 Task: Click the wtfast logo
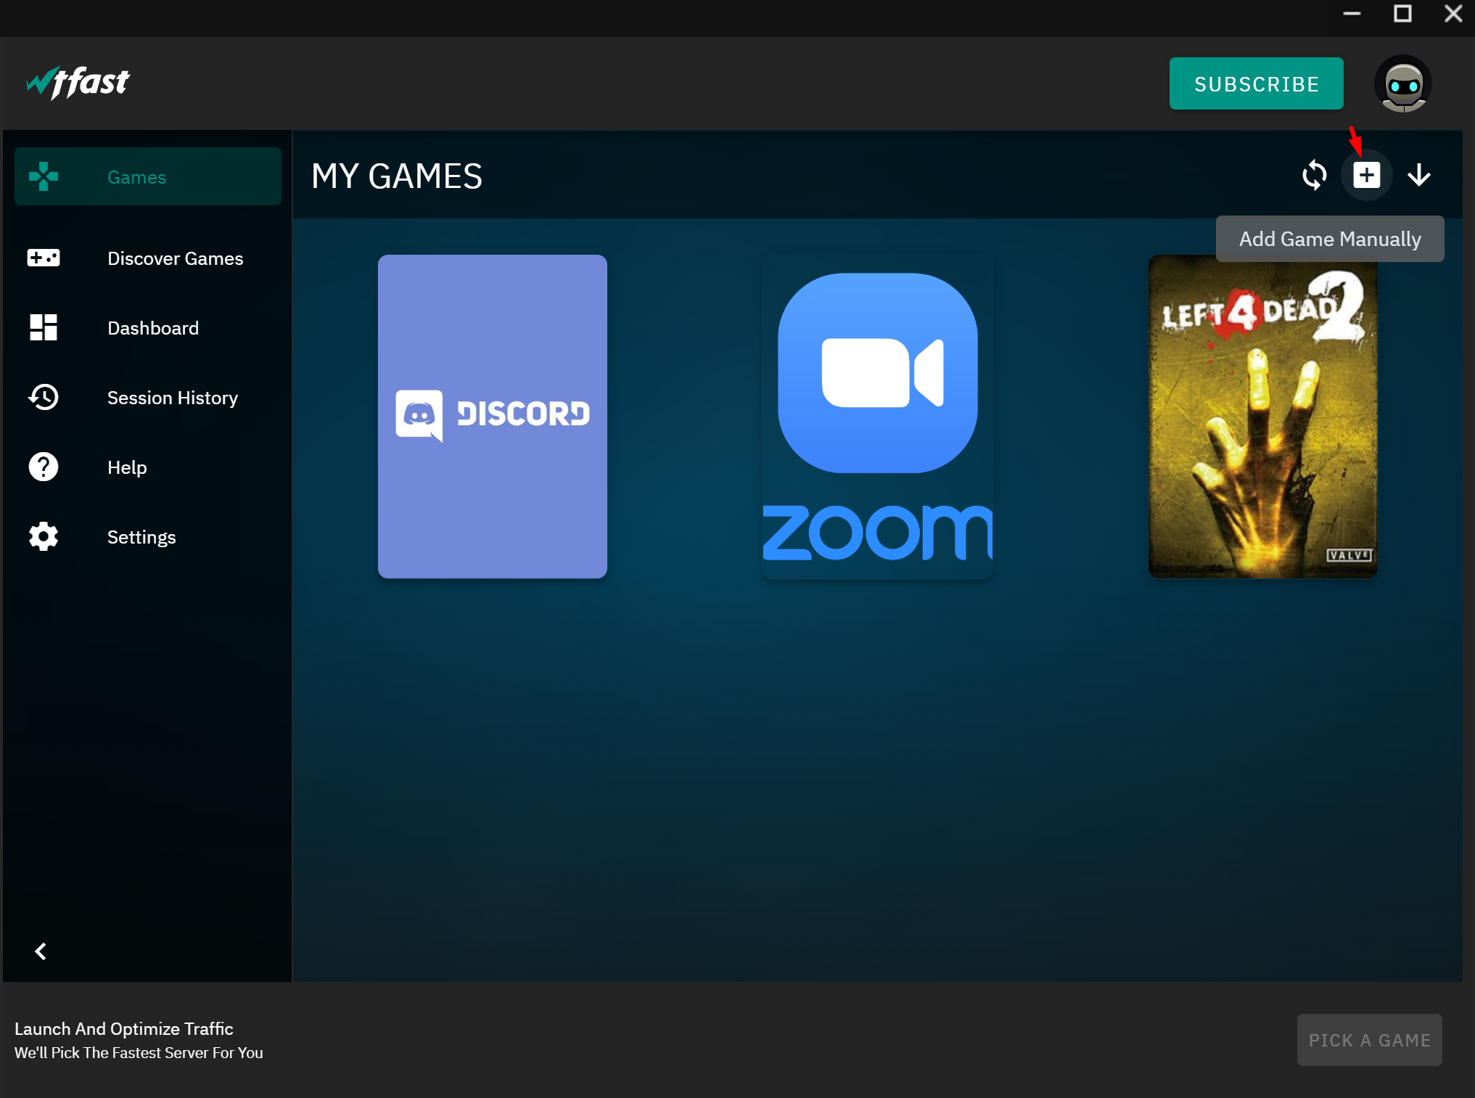click(78, 83)
